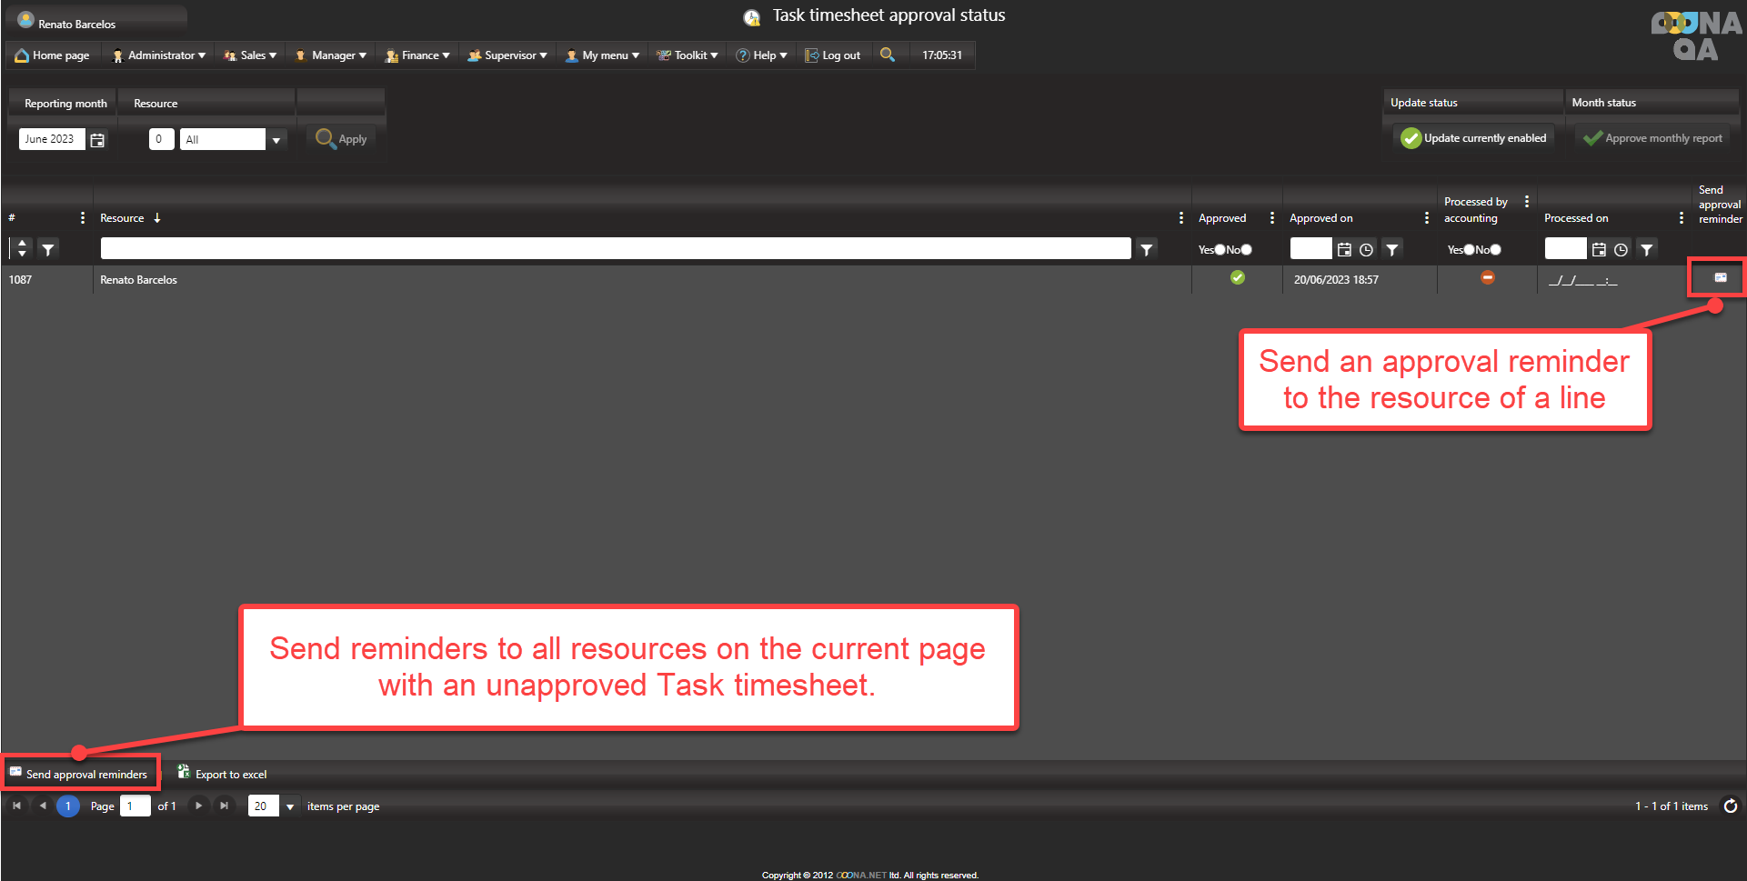Open the Resource column options menu

pyautogui.click(x=1180, y=218)
